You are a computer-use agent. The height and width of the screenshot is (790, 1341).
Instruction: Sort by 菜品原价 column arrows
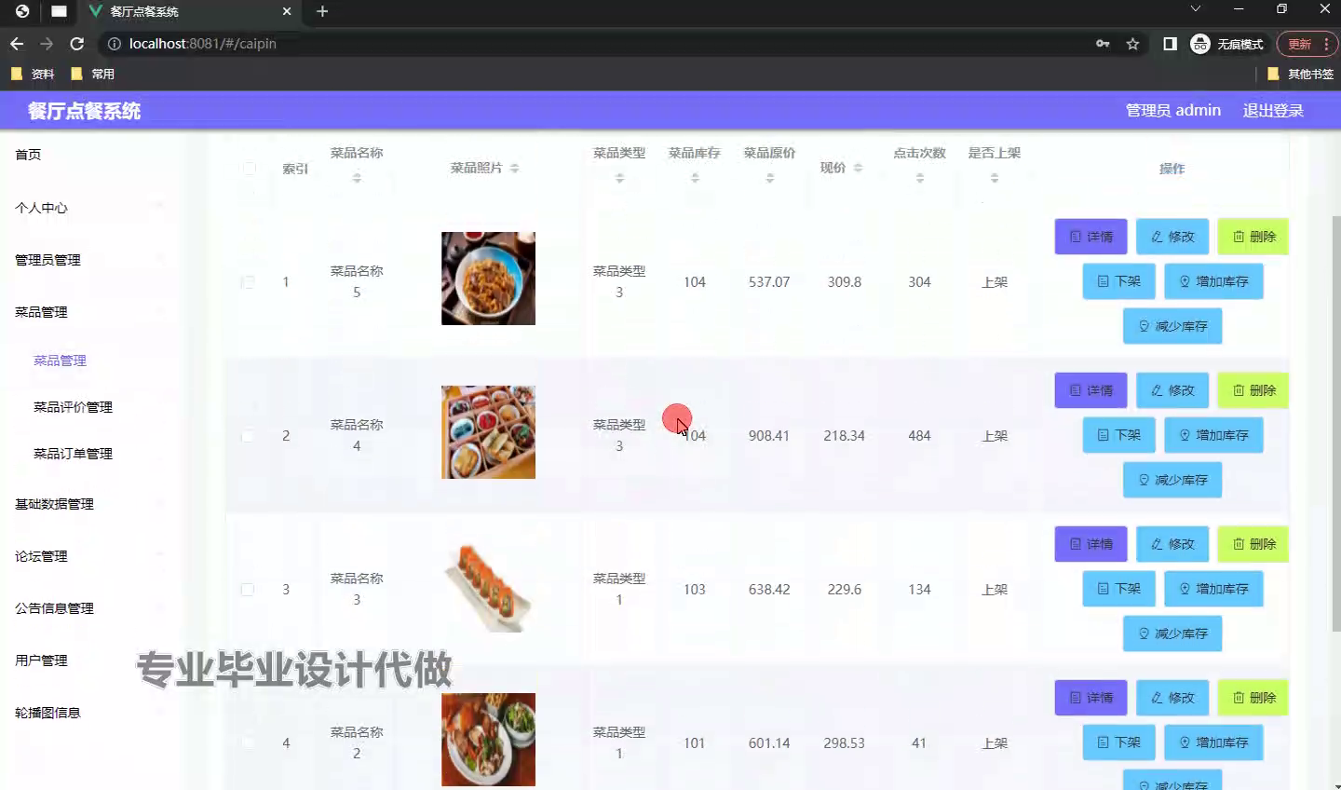coord(770,178)
